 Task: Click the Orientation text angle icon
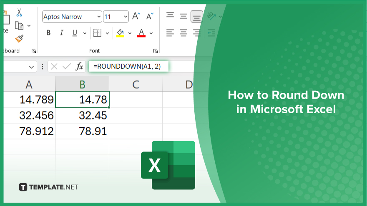tap(211, 16)
